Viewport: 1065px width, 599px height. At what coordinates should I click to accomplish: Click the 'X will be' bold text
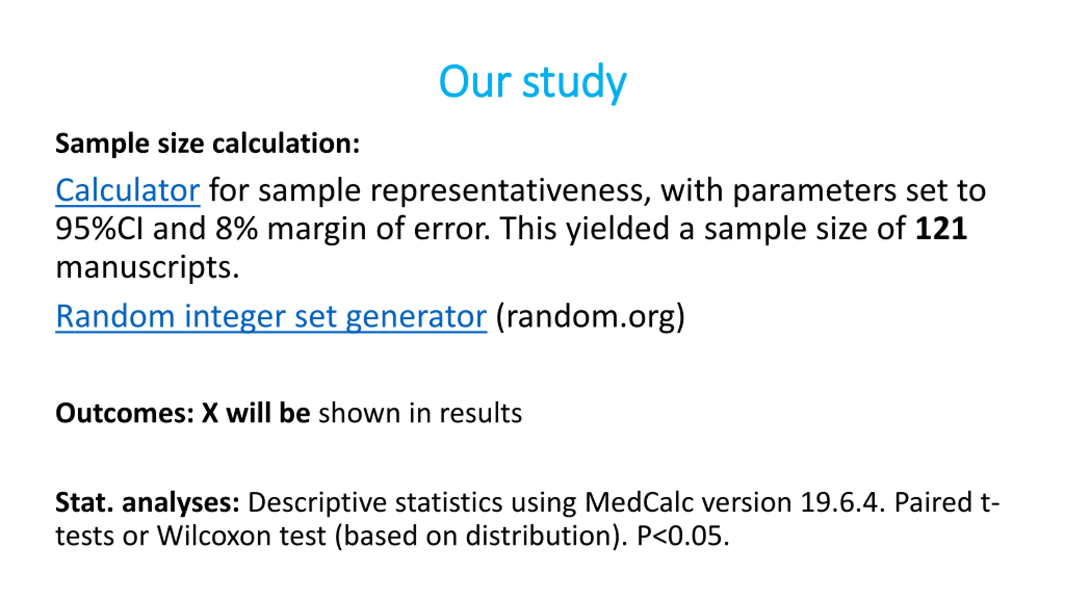point(256,413)
